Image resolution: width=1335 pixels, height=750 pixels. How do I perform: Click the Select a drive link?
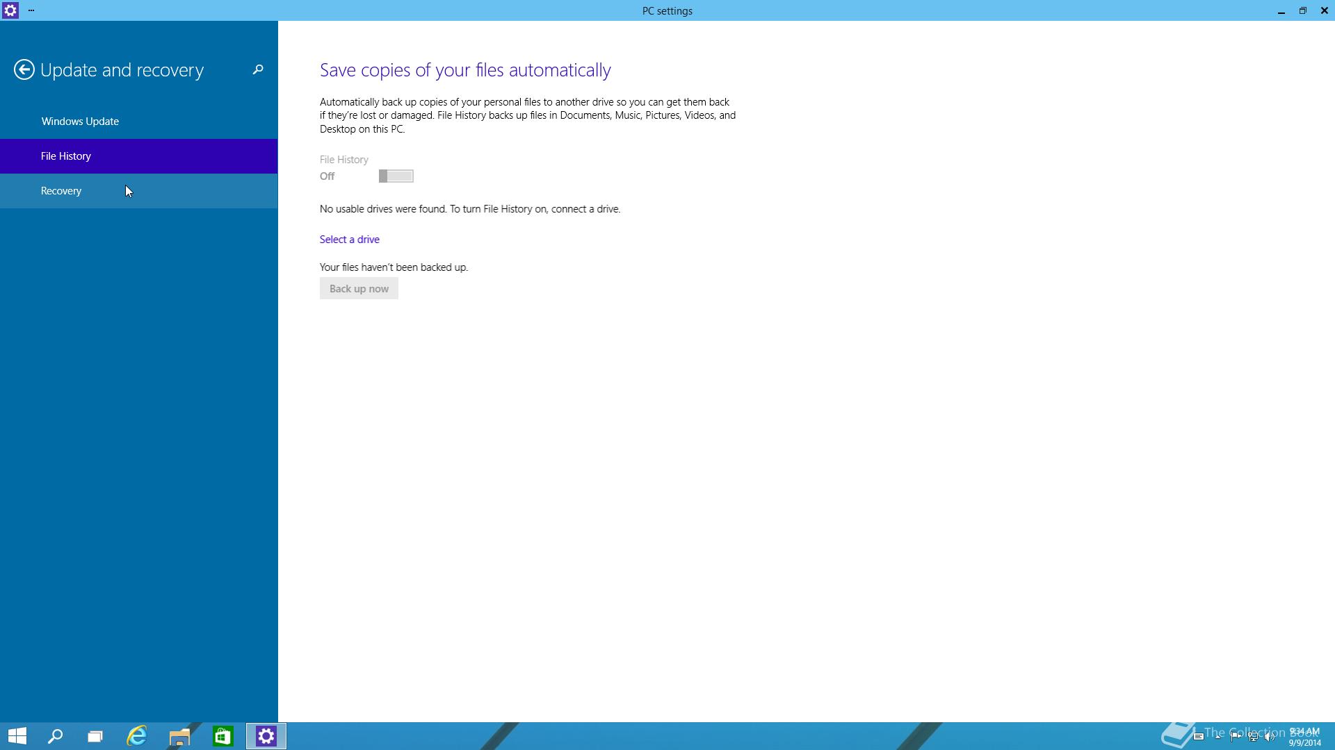350,240
